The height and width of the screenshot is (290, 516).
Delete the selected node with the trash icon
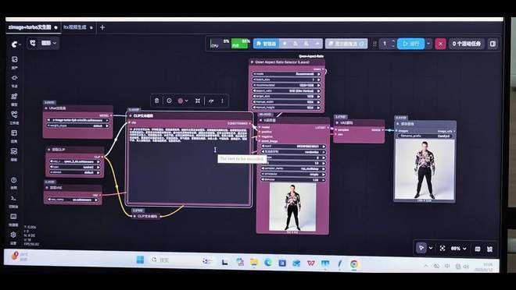pos(157,101)
